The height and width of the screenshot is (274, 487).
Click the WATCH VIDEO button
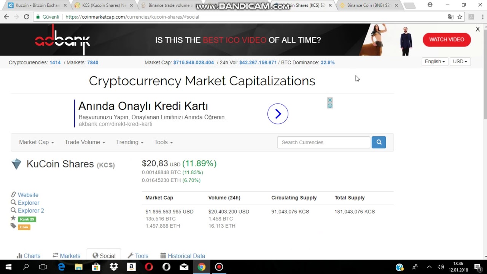point(447,40)
